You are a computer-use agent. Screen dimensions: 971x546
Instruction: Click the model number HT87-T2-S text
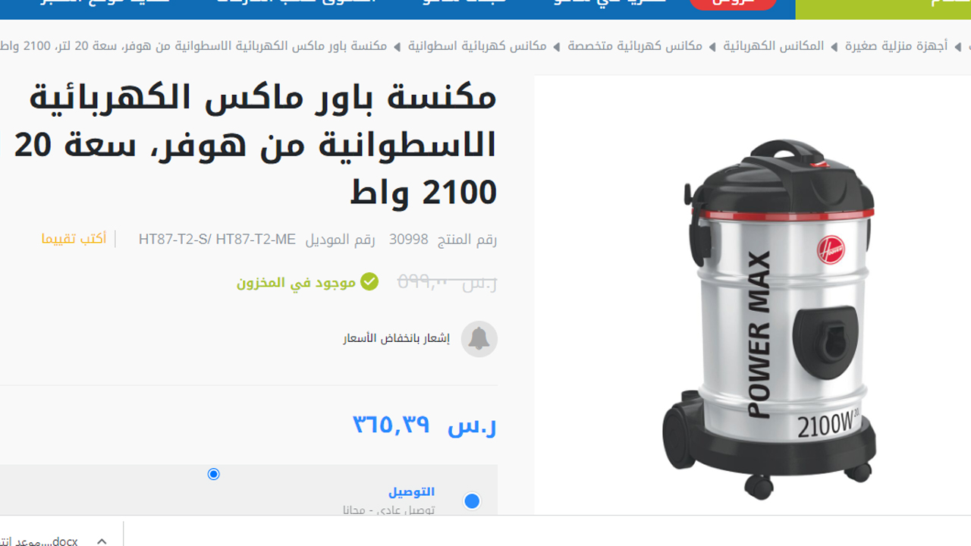click(217, 240)
